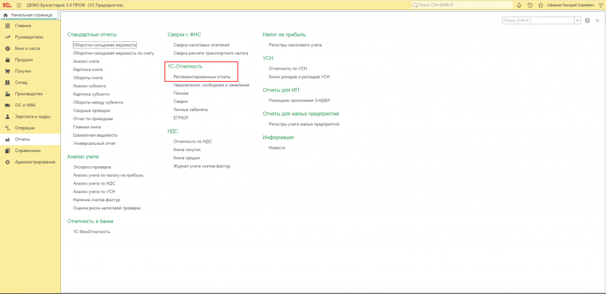Open Отчетность по НДС
The height and width of the screenshot is (294, 606).
pyautogui.click(x=192, y=141)
